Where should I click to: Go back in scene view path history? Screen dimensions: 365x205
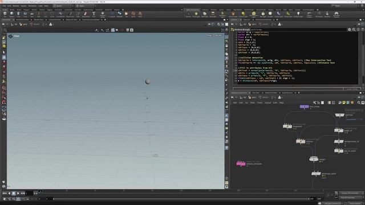point(3,24)
